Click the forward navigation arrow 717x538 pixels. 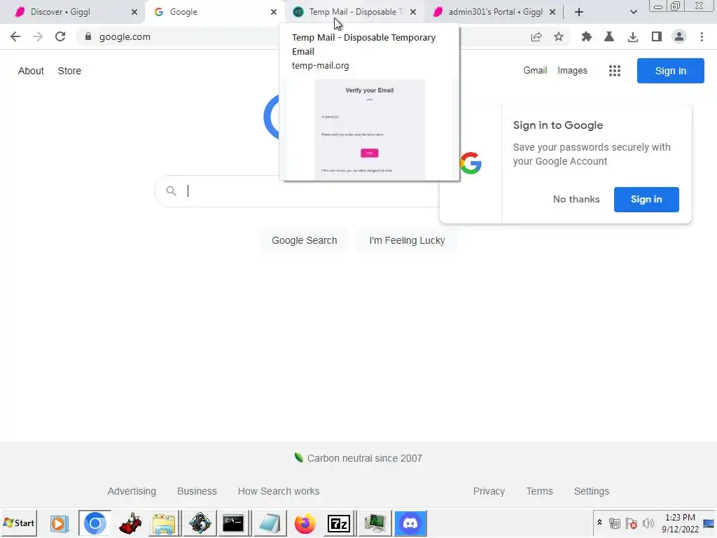[x=38, y=36]
